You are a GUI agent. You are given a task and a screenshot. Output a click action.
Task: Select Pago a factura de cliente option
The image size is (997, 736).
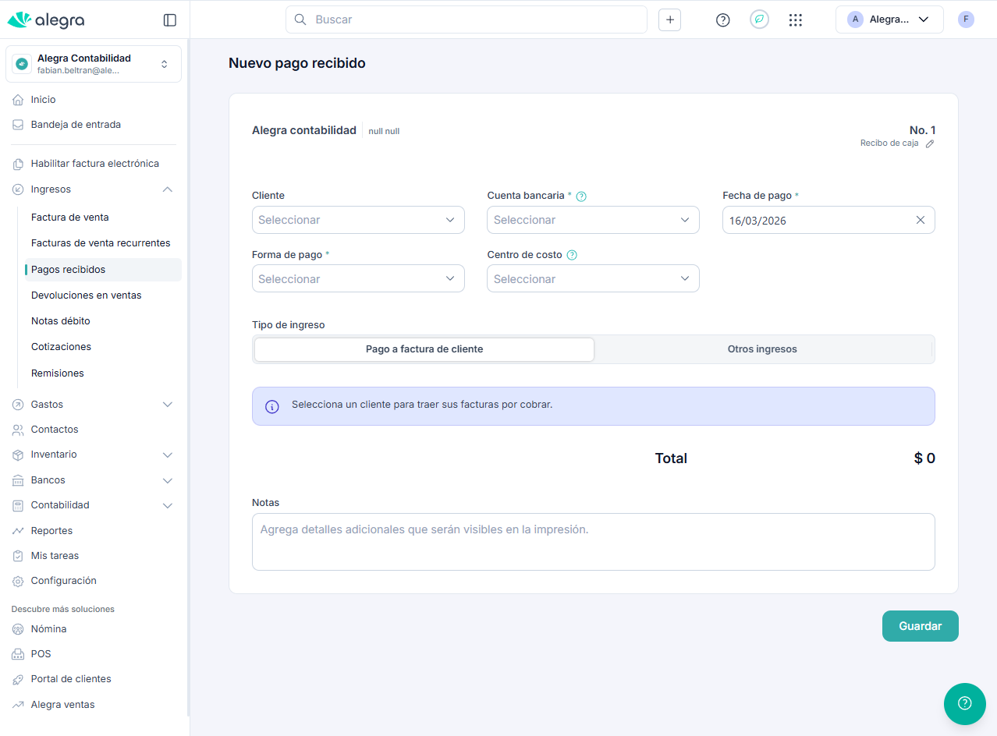(x=424, y=349)
